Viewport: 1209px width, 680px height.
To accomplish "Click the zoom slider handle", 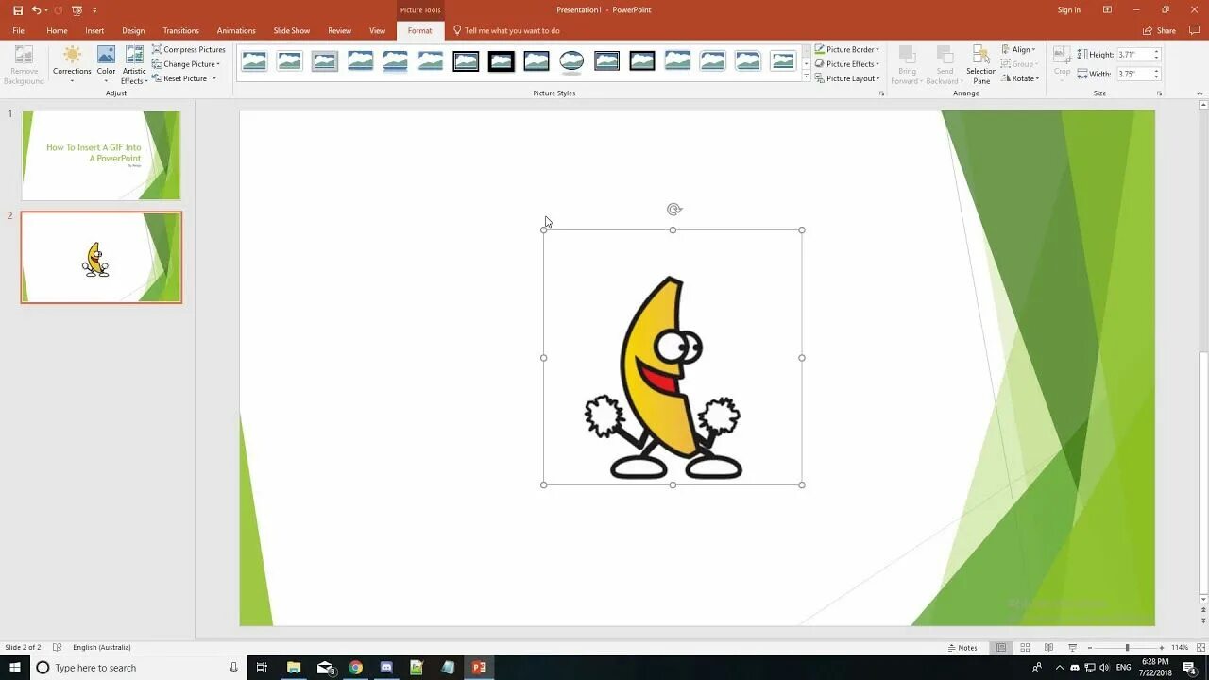I will click(1127, 648).
